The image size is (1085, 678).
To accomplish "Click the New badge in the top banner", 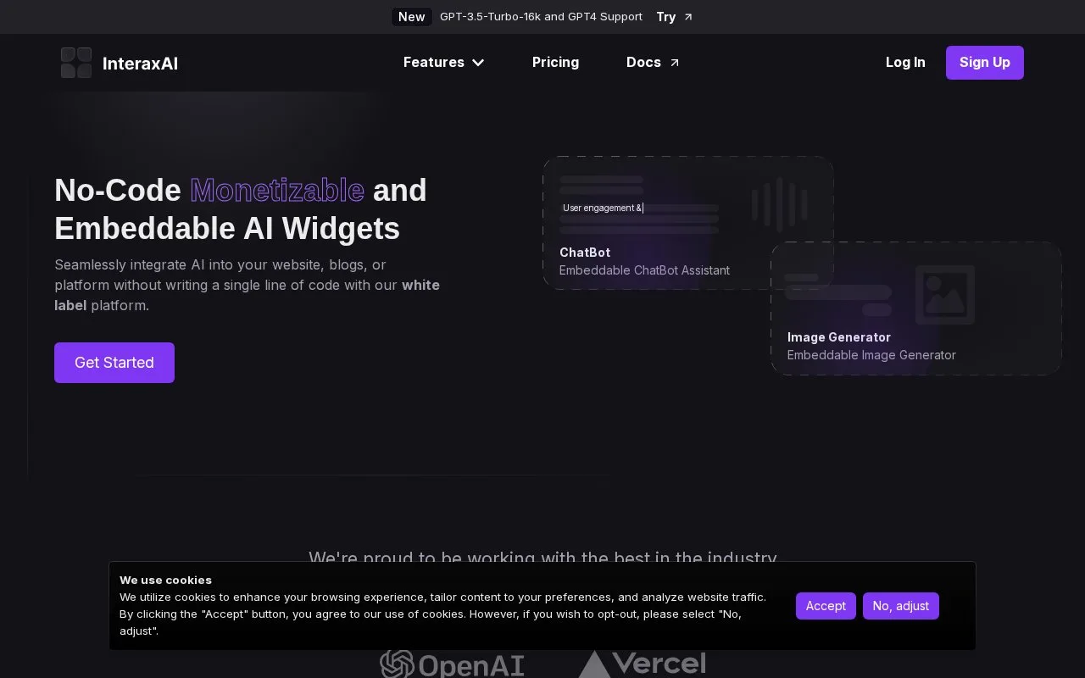I will [x=412, y=17].
